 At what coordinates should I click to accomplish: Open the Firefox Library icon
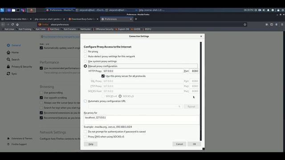coord(267,24)
